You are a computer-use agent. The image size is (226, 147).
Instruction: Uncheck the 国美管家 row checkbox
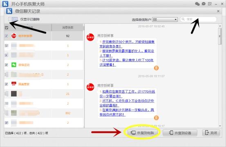[7, 84]
